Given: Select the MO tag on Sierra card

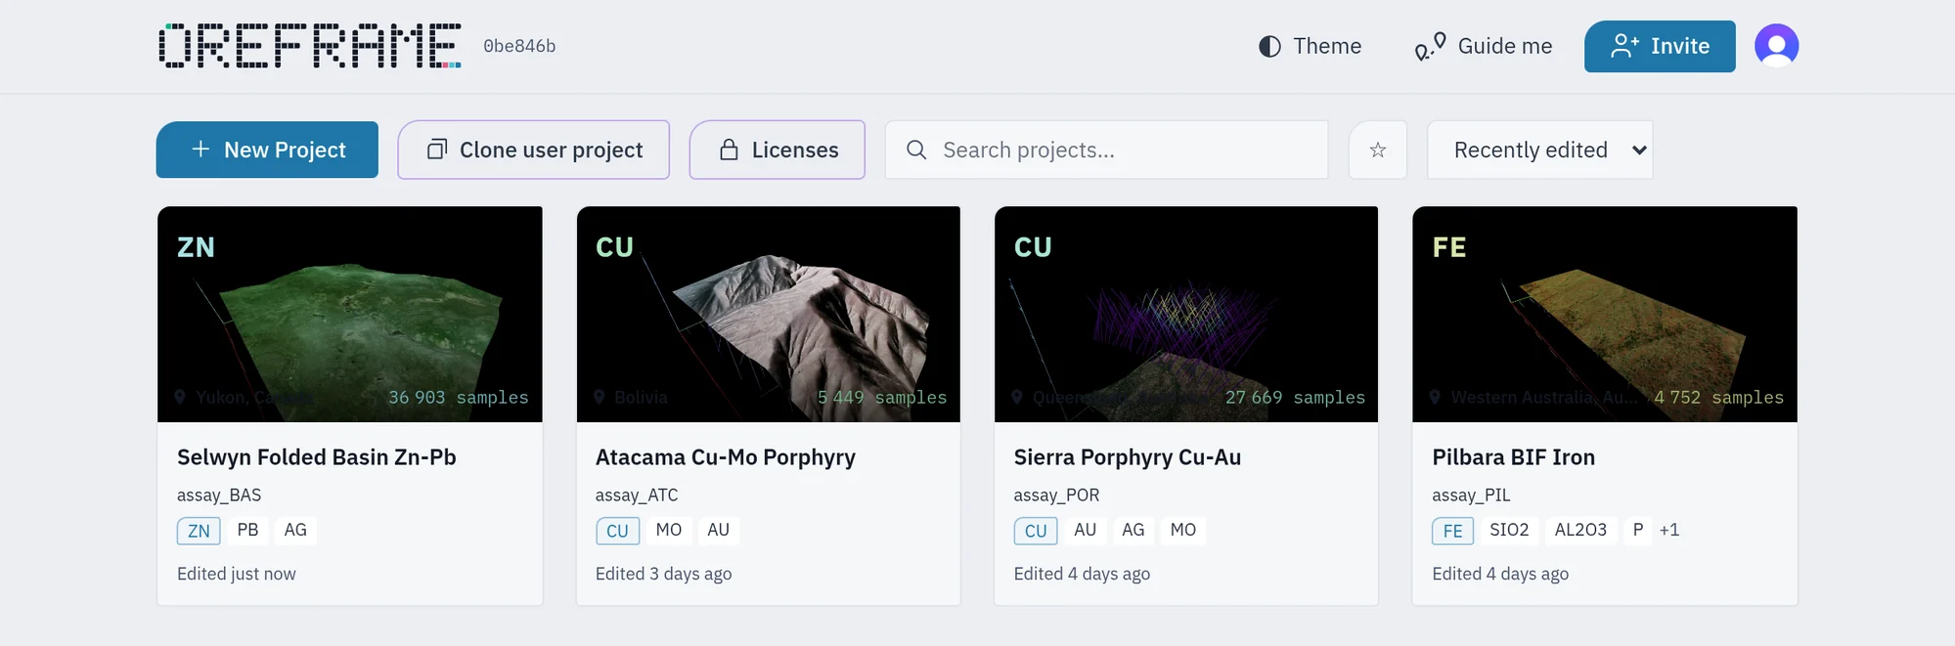Looking at the screenshot, I should (x=1183, y=530).
